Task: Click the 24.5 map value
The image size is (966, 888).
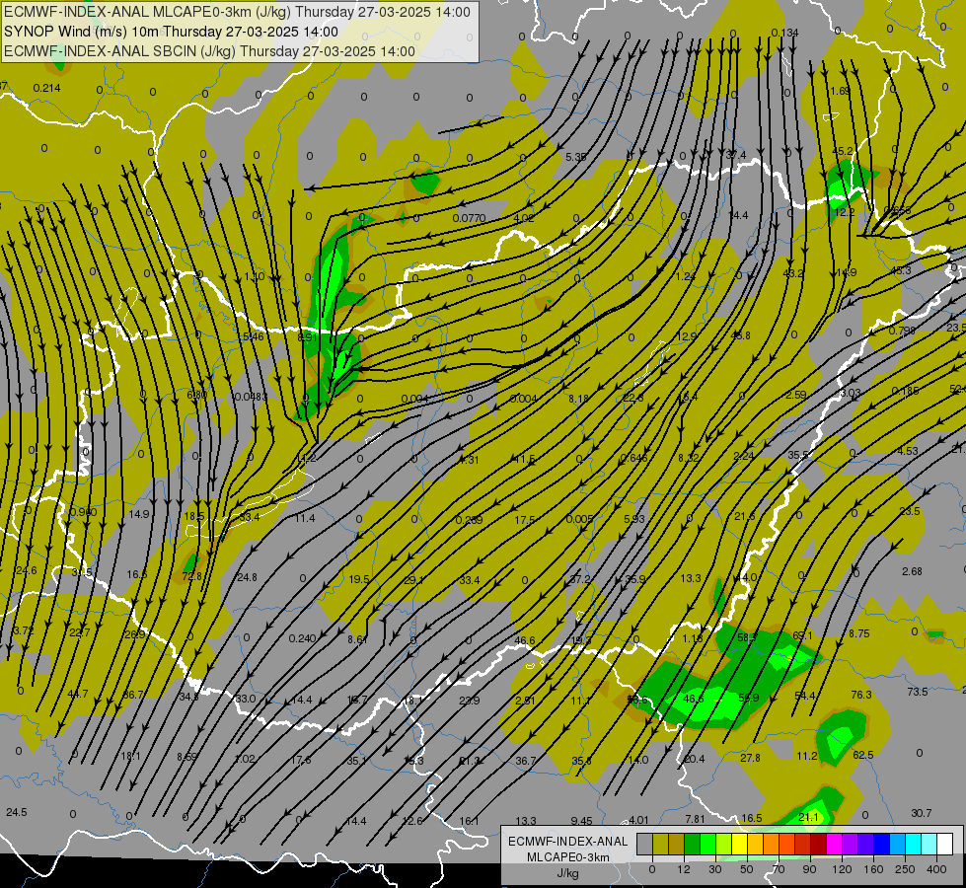Action: (17, 812)
